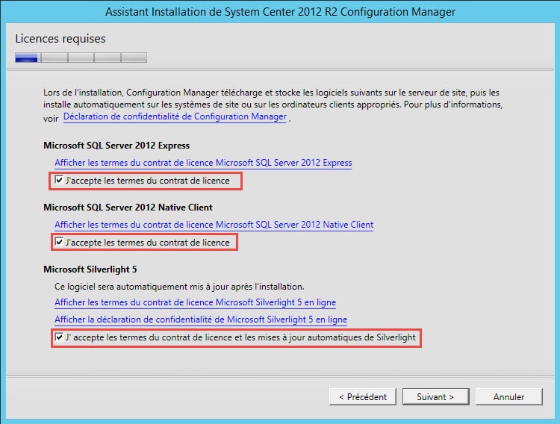
Task: View the SQL Server 2012 Express license terms link
Action: (203, 163)
